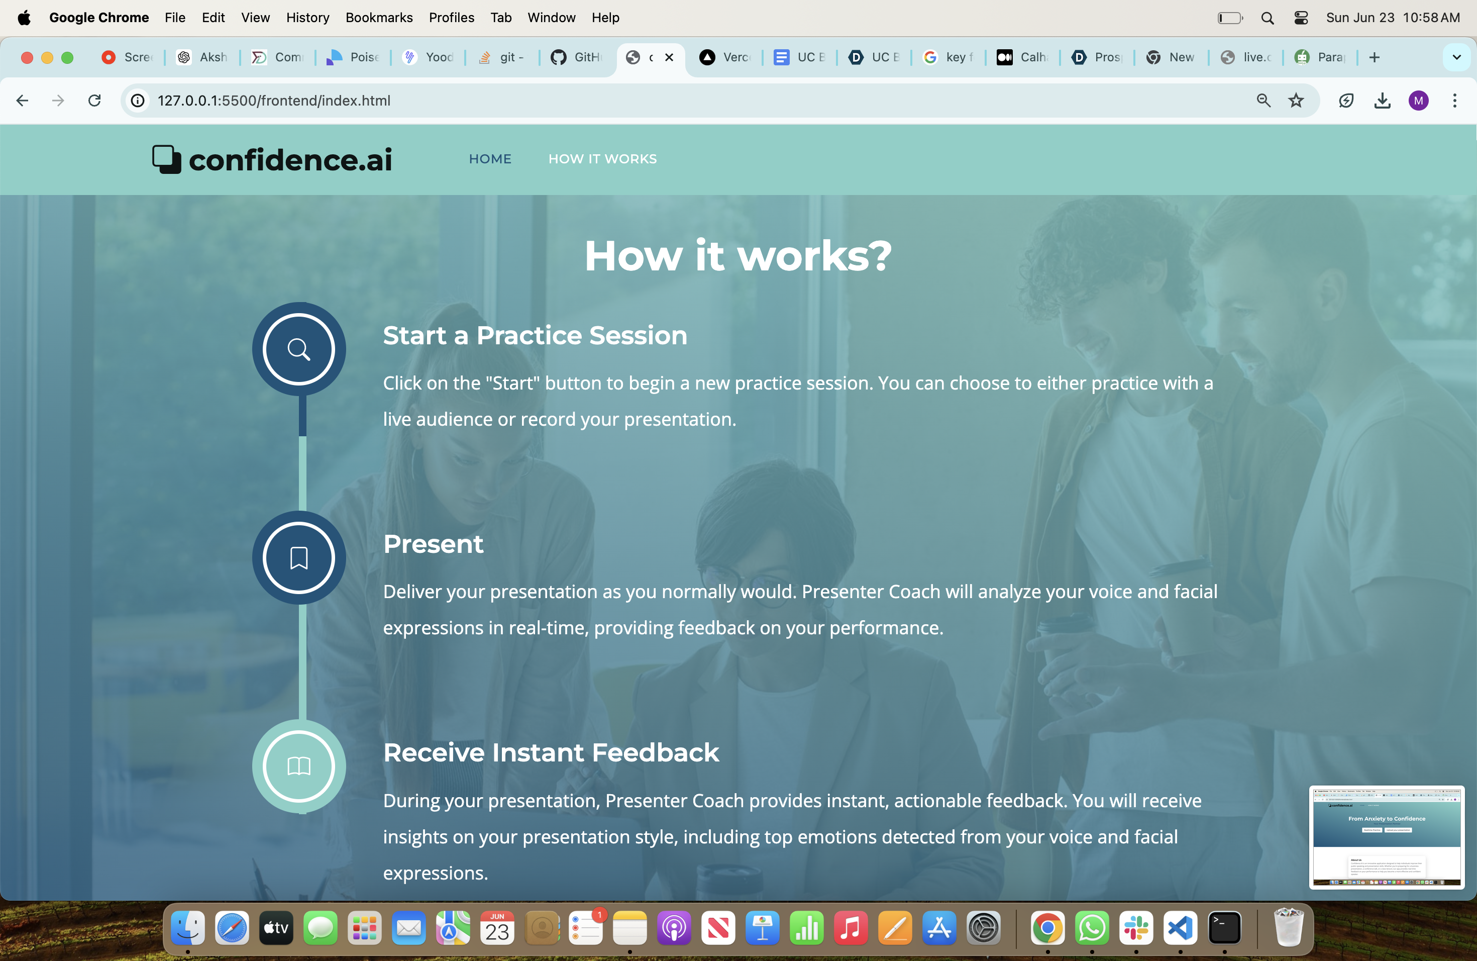This screenshot has height=961, width=1477.
Task: Open macOS Control Center toggles icon
Action: [1301, 18]
